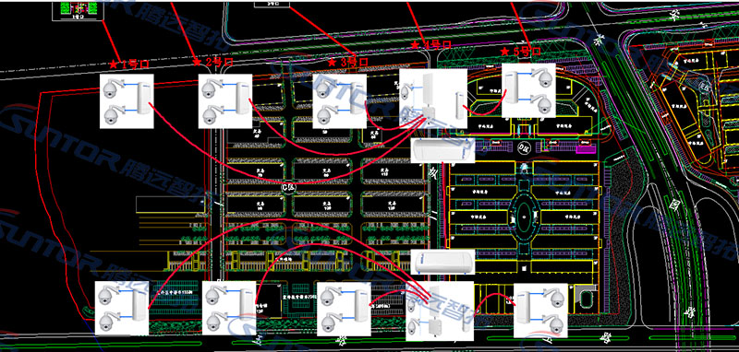Click the magenta rectangle in the D区 building row

(587, 148)
